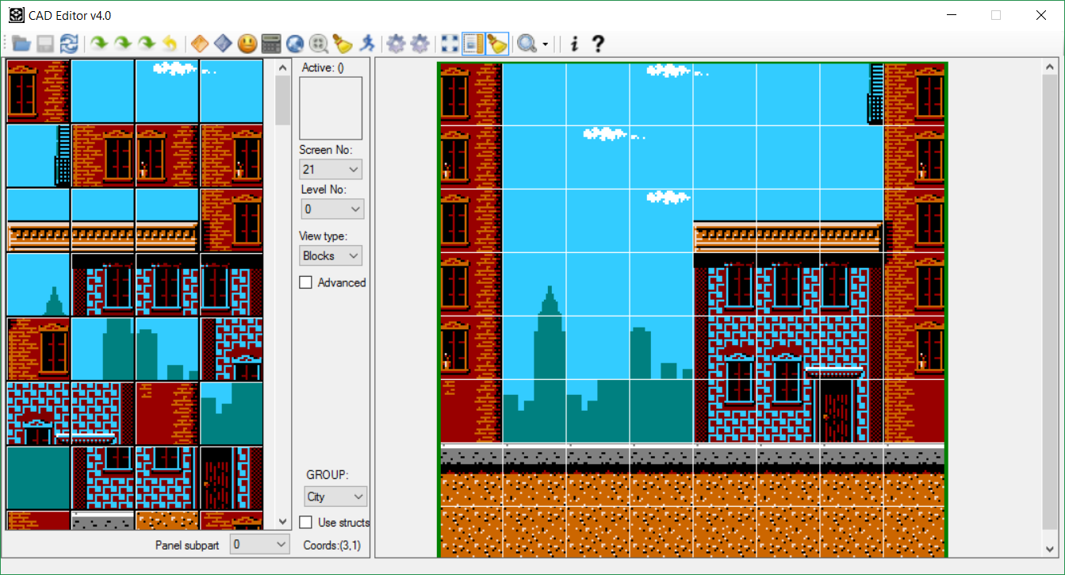Open the GROUP City dropdown

pyautogui.click(x=336, y=496)
